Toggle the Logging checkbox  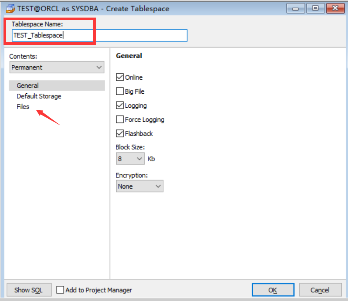click(x=120, y=105)
